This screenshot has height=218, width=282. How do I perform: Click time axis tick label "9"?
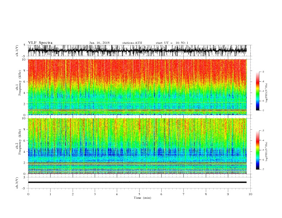(x=228, y=194)
